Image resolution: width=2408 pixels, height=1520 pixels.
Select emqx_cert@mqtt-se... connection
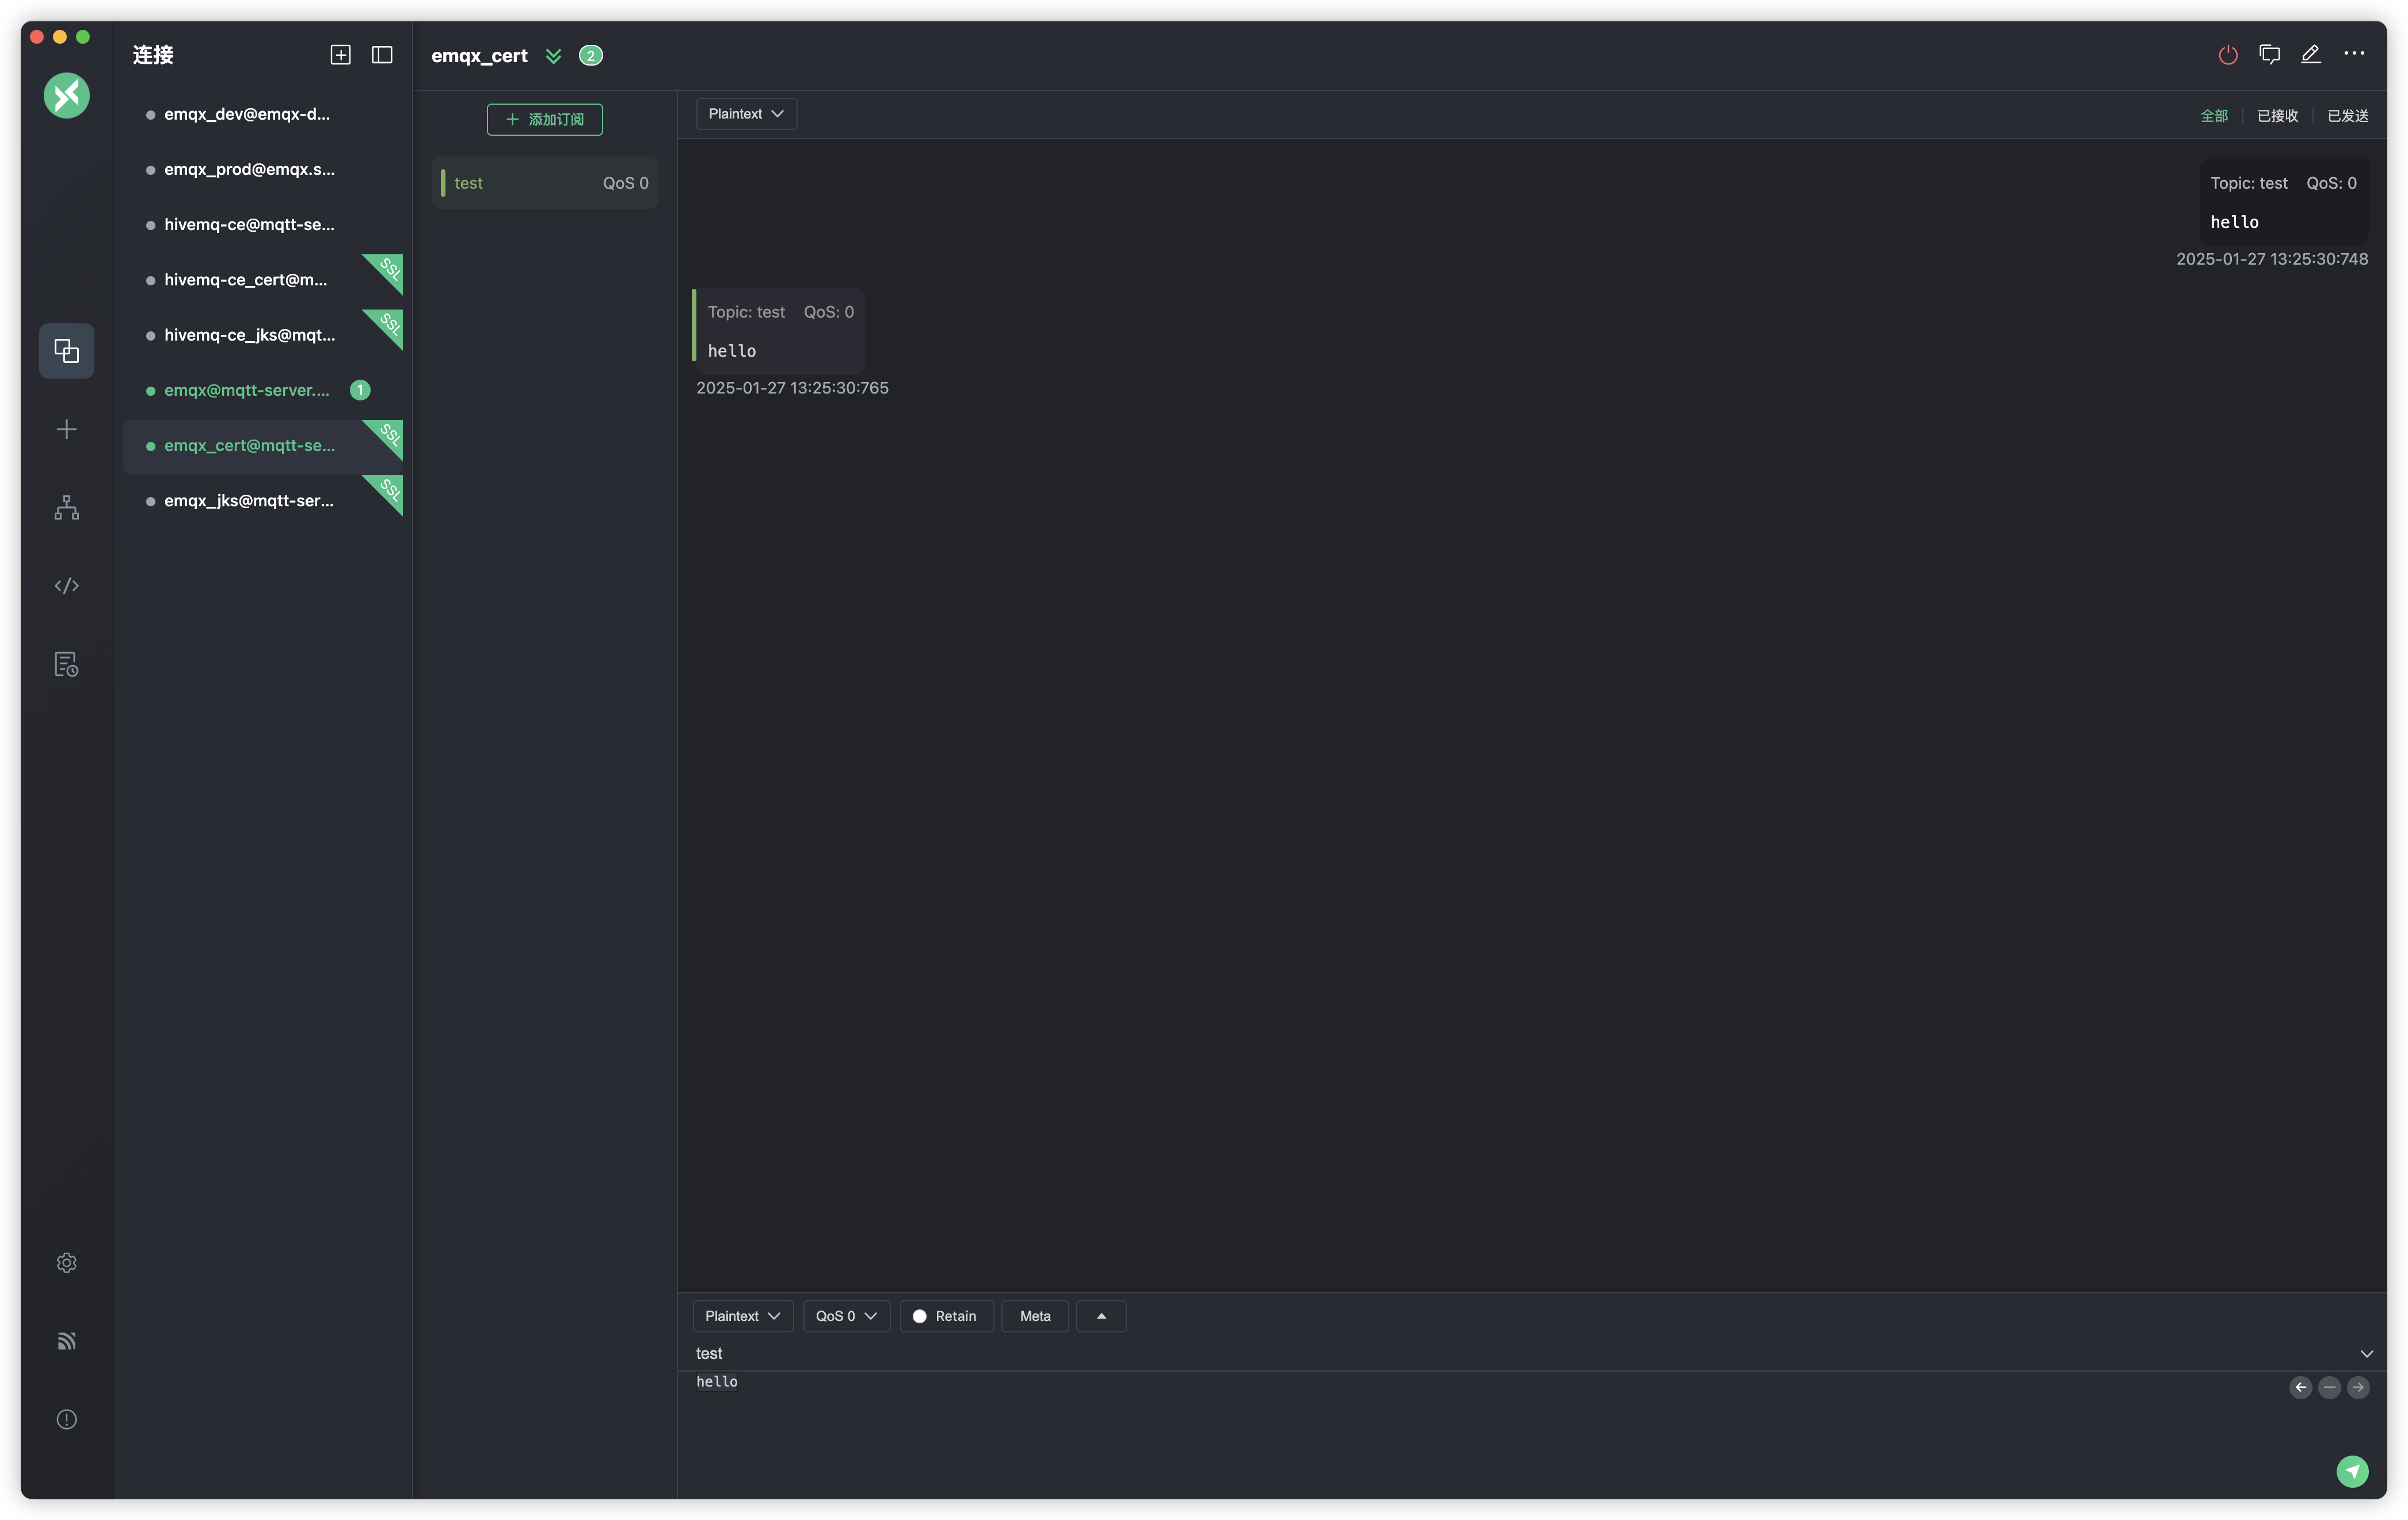(263, 446)
